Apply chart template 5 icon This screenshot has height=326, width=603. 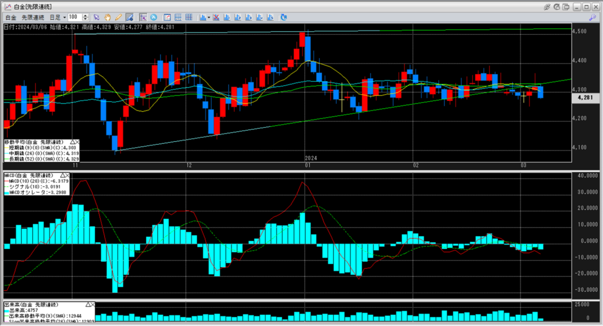click(270, 17)
